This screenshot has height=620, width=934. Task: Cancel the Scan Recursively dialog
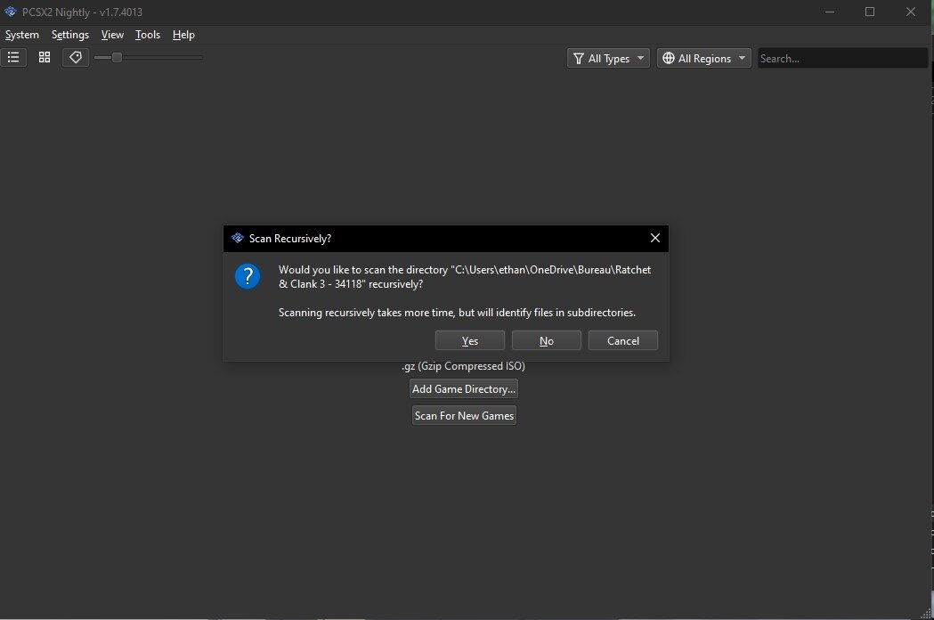[x=623, y=340]
